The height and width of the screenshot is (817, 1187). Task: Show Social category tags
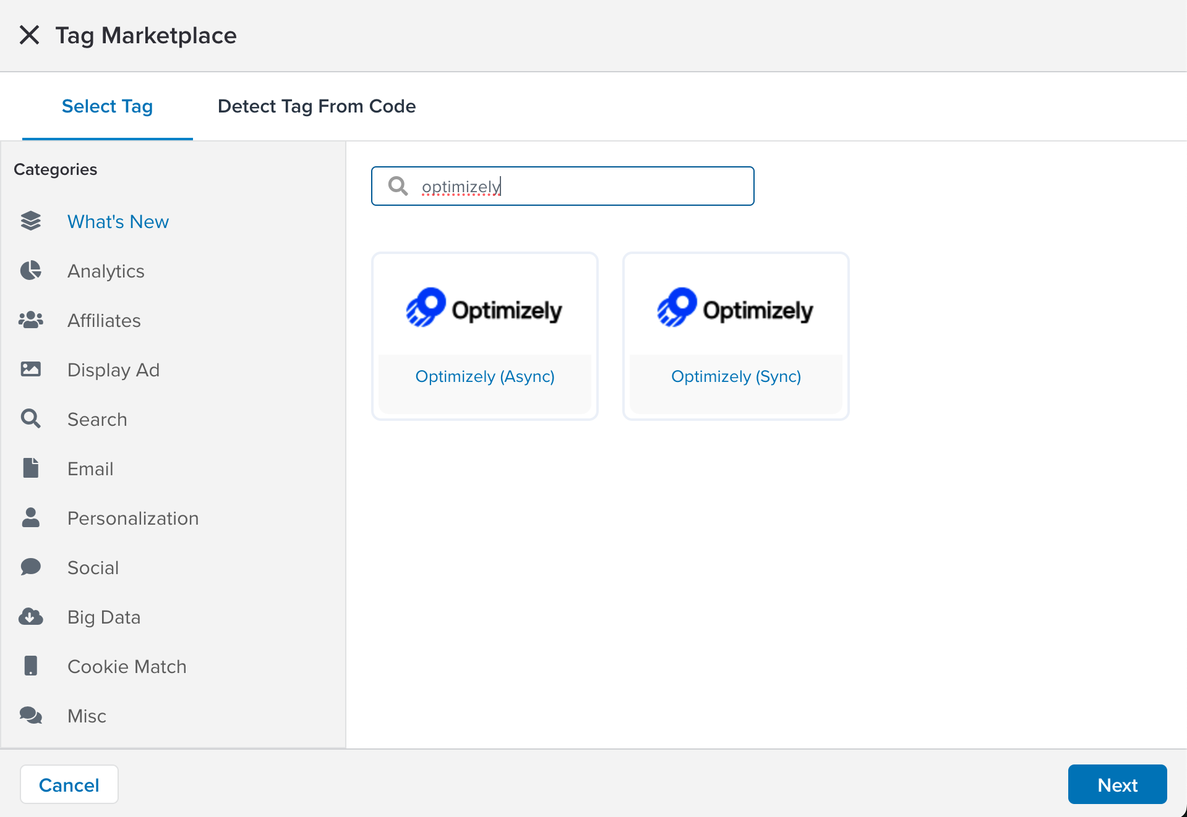pyautogui.click(x=93, y=567)
